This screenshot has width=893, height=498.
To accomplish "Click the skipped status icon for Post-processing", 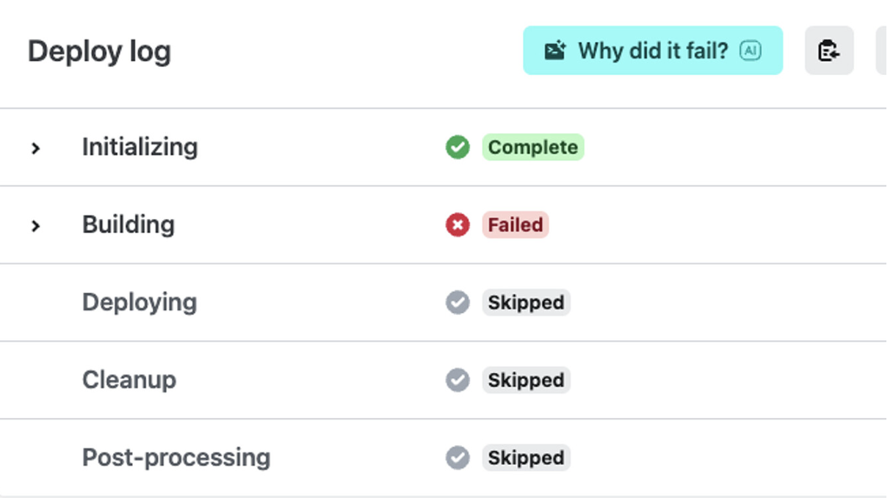I will coord(457,458).
